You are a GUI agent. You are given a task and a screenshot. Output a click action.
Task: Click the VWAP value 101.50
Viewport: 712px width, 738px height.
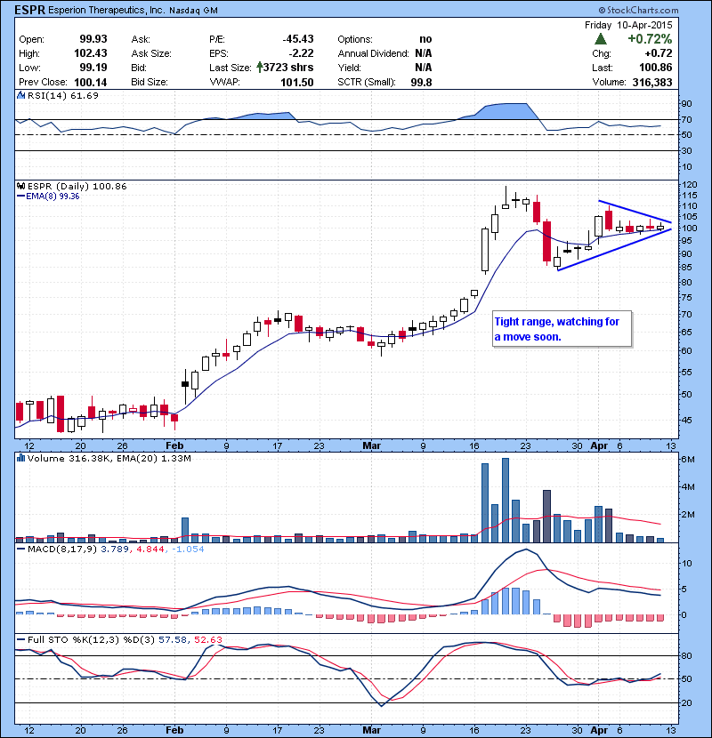click(297, 82)
